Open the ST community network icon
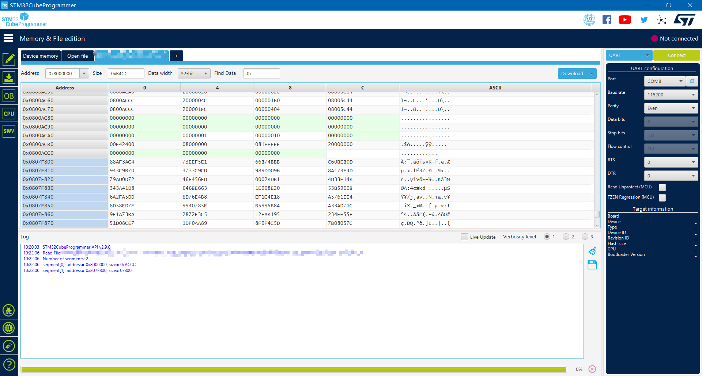The image size is (702, 376). (x=662, y=20)
